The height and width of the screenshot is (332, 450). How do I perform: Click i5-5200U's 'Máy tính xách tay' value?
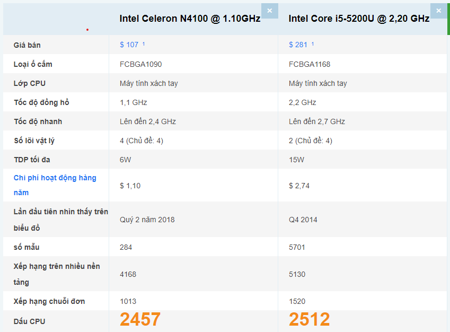click(x=317, y=83)
